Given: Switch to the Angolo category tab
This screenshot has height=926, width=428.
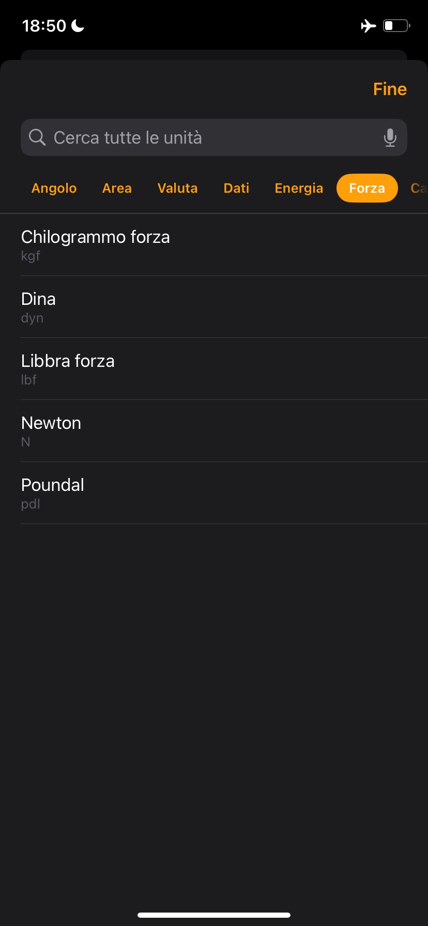Looking at the screenshot, I should pos(54,188).
